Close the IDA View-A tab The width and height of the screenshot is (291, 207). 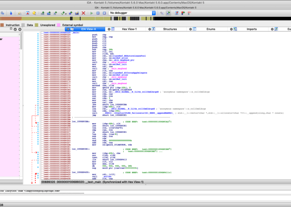click(68, 29)
